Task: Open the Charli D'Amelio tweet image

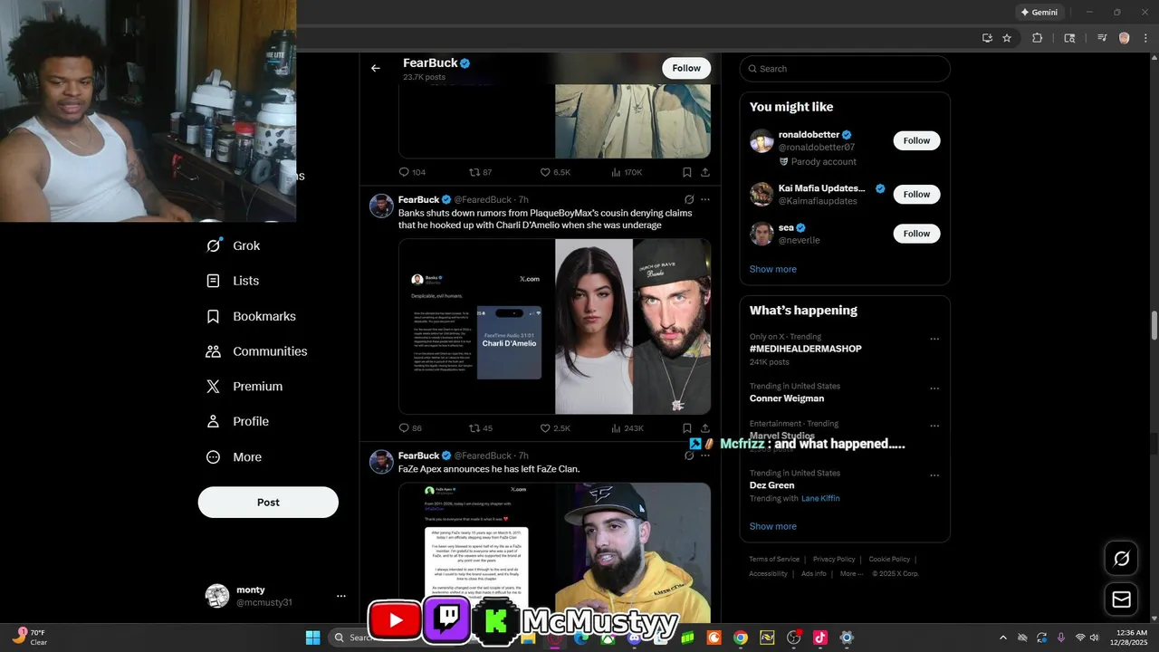Action: point(554,326)
